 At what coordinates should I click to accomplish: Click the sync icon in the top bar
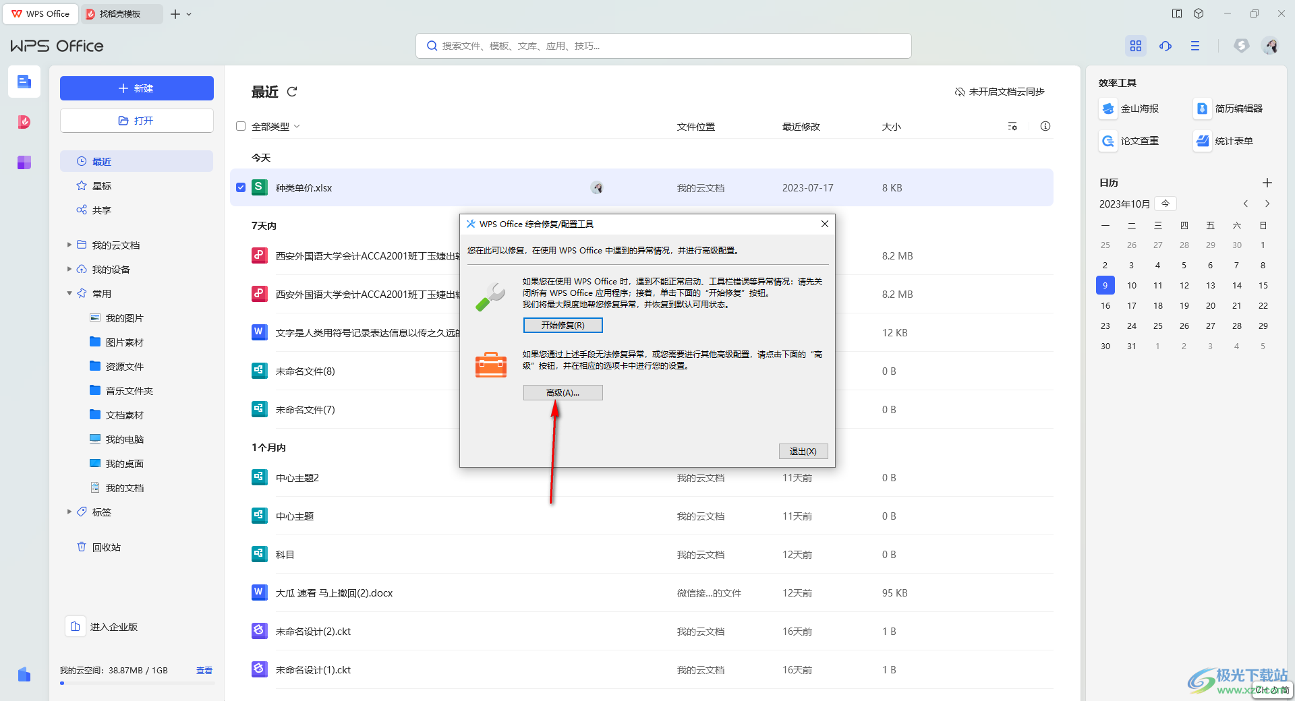click(1165, 46)
